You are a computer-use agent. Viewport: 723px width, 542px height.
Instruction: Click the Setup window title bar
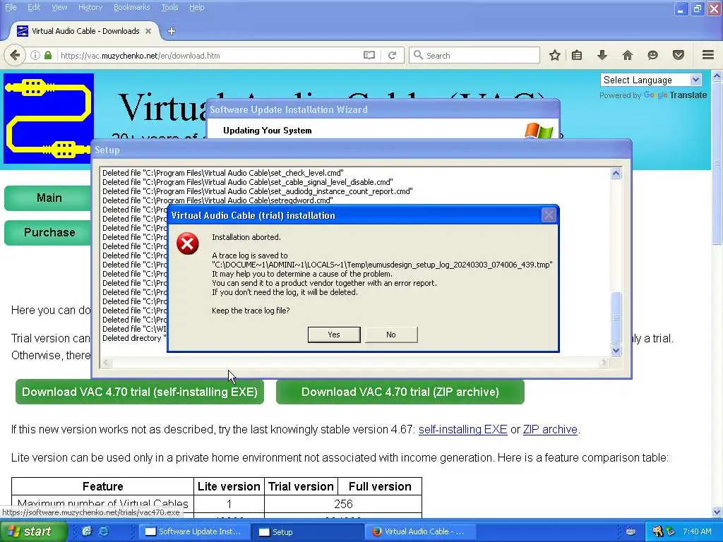click(361, 150)
